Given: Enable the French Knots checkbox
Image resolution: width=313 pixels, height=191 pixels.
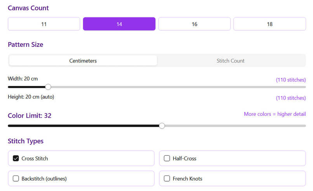Looking at the screenshot, I should (x=167, y=179).
